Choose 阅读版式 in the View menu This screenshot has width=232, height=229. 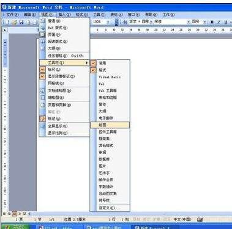(65, 42)
